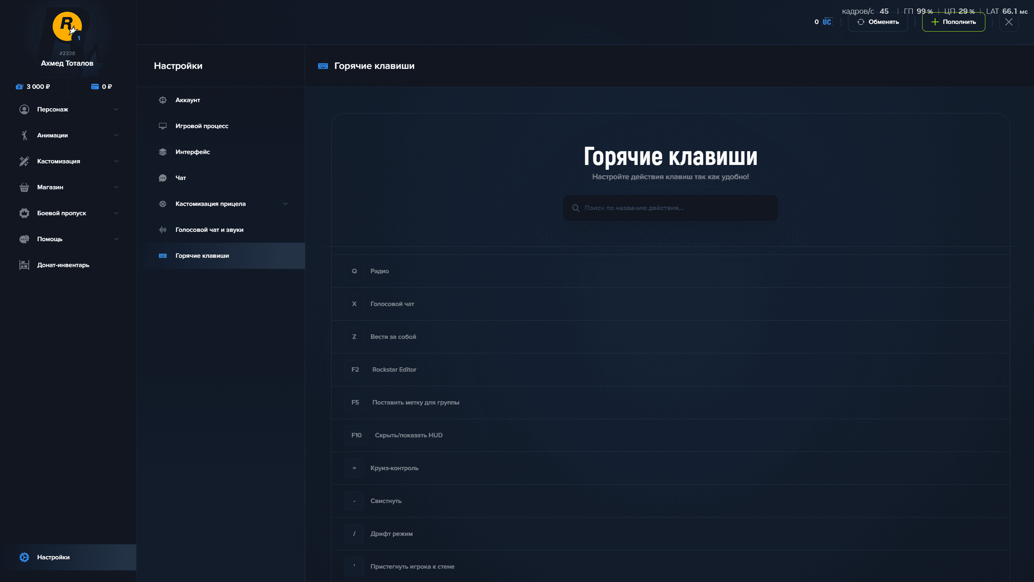
Task: Click the Боевой пропуск badge icon
Action: tap(24, 213)
